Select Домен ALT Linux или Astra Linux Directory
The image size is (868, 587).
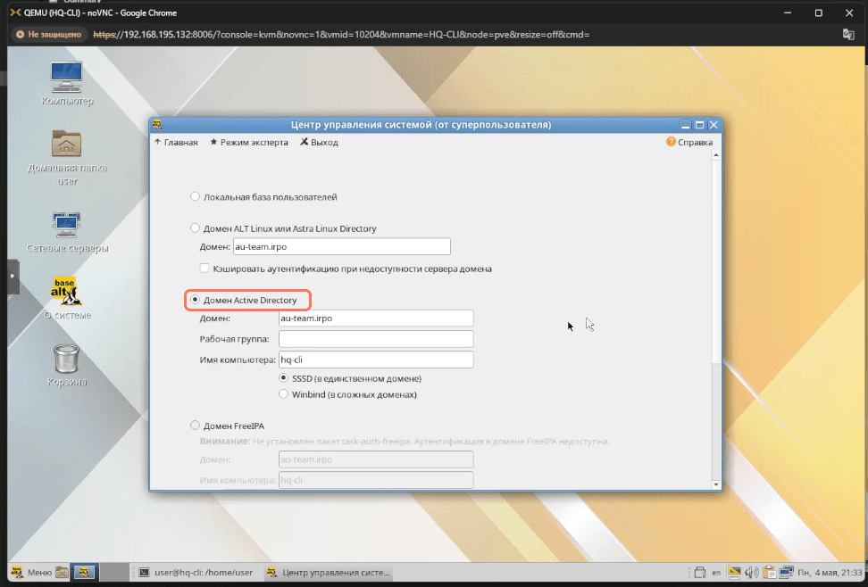click(195, 228)
